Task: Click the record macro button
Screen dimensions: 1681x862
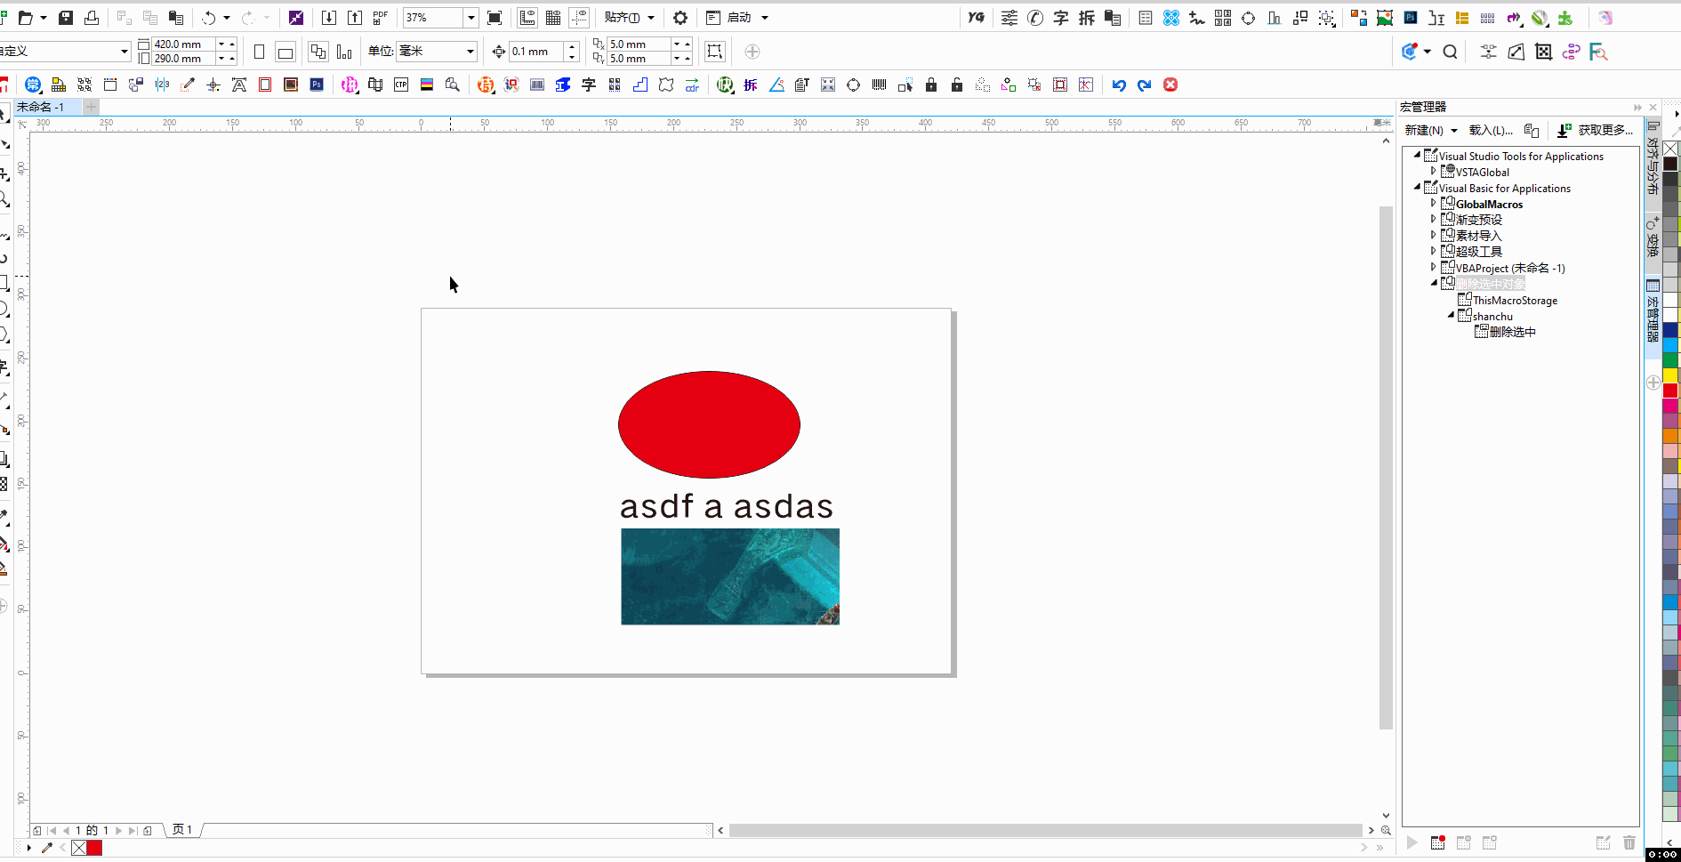Action: (x=1438, y=842)
